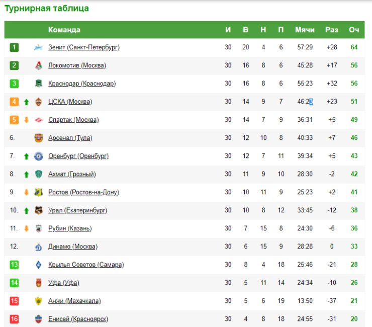Open the Урал (Екатеринбург) team link

click(x=77, y=210)
